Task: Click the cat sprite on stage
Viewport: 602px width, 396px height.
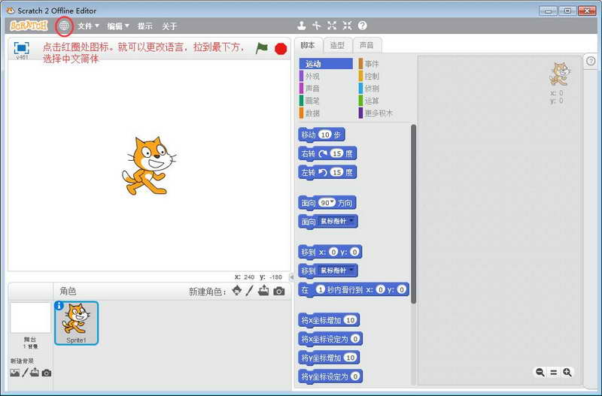Action: pyautogui.click(x=149, y=165)
